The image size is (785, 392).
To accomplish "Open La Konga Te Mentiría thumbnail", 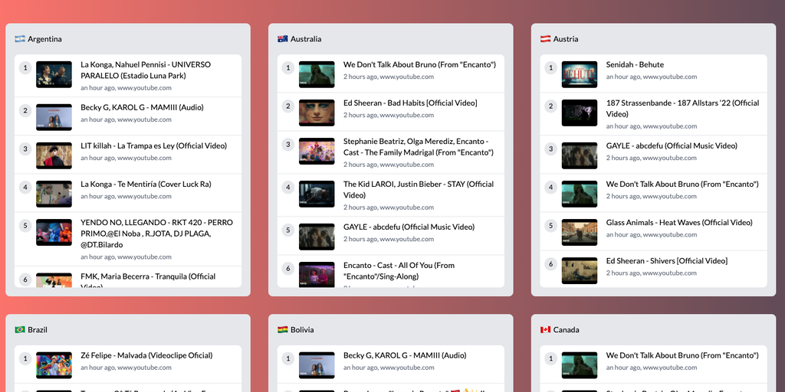I will 54,194.
